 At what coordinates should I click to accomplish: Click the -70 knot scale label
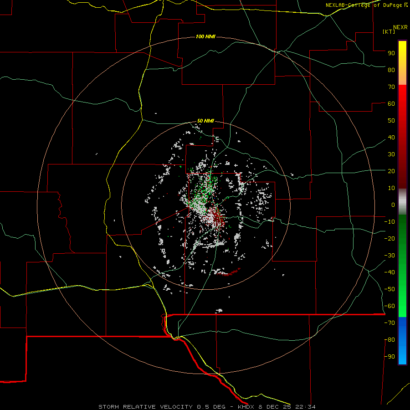(x=389, y=323)
